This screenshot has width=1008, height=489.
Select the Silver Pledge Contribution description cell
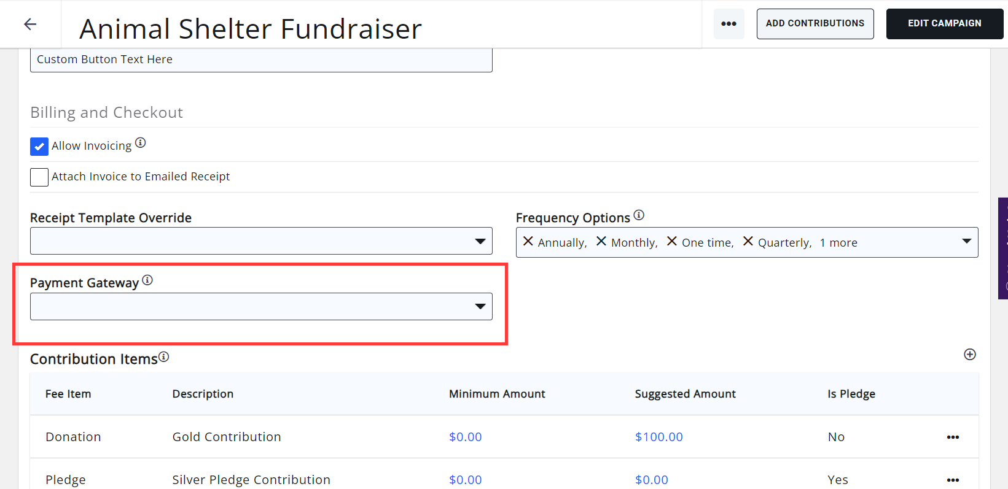(x=251, y=480)
